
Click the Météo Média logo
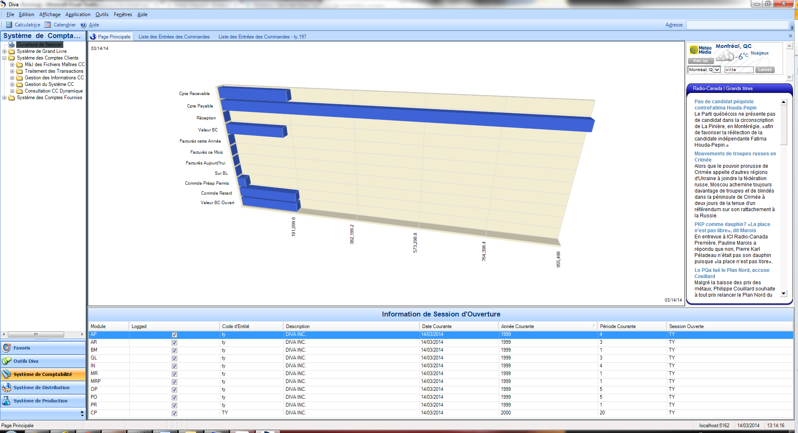(701, 50)
